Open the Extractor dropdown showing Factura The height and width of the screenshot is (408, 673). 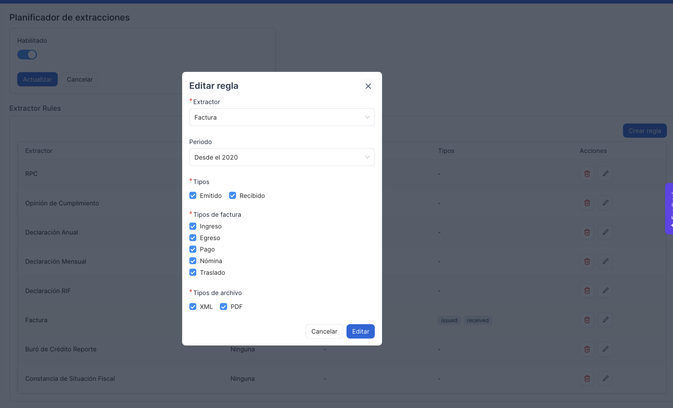tap(282, 117)
